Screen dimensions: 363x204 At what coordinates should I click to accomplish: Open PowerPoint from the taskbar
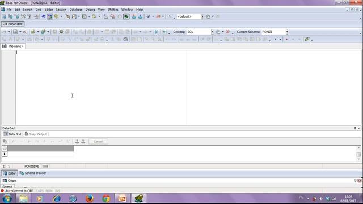pos(123,199)
